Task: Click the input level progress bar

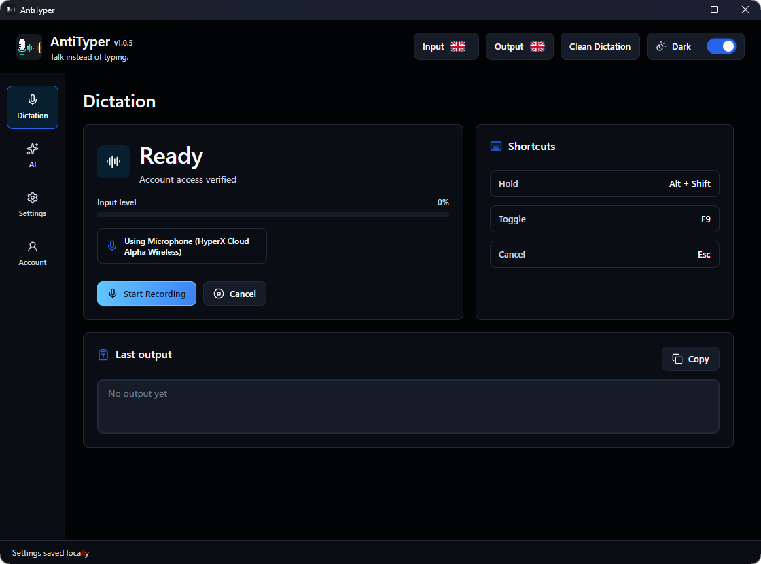Action: tap(272, 215)
